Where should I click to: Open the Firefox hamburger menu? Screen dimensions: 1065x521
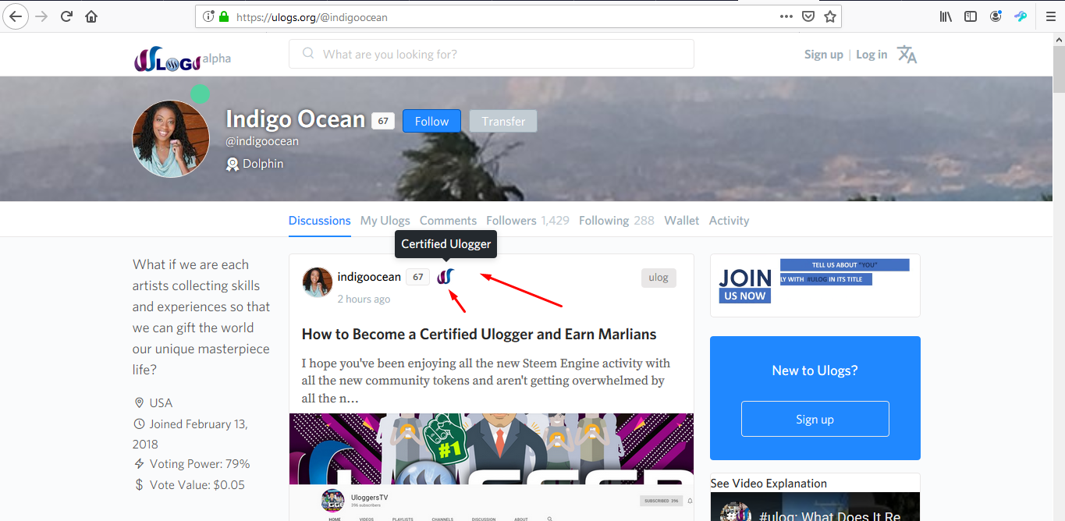click(x=1050, y=16)
